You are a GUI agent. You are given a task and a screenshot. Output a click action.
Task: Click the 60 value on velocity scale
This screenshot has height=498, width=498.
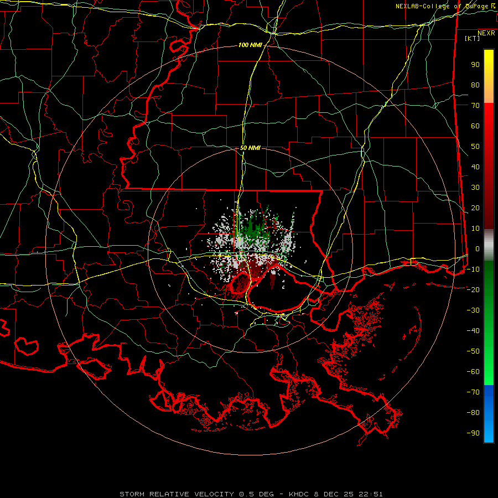point(475,126)
